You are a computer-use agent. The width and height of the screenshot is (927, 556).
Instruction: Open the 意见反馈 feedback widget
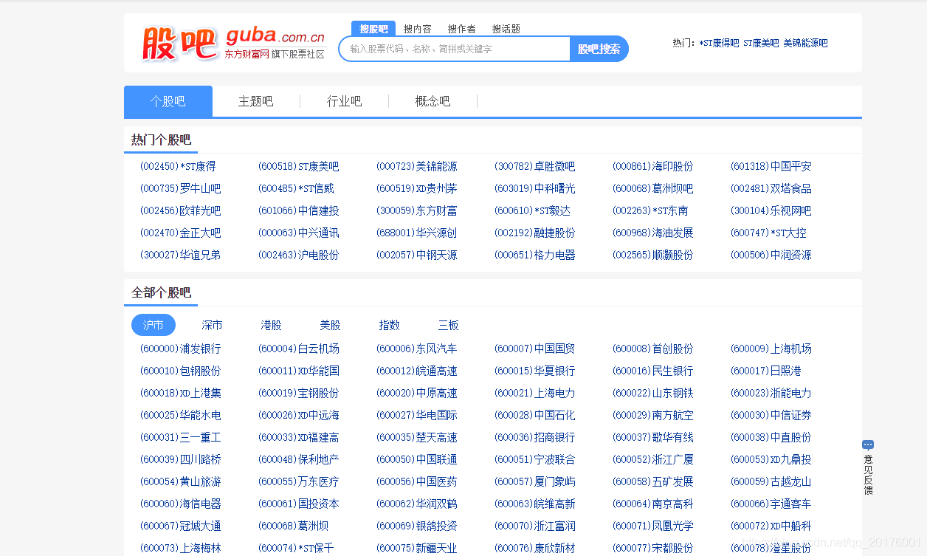(x=868, y=467)
